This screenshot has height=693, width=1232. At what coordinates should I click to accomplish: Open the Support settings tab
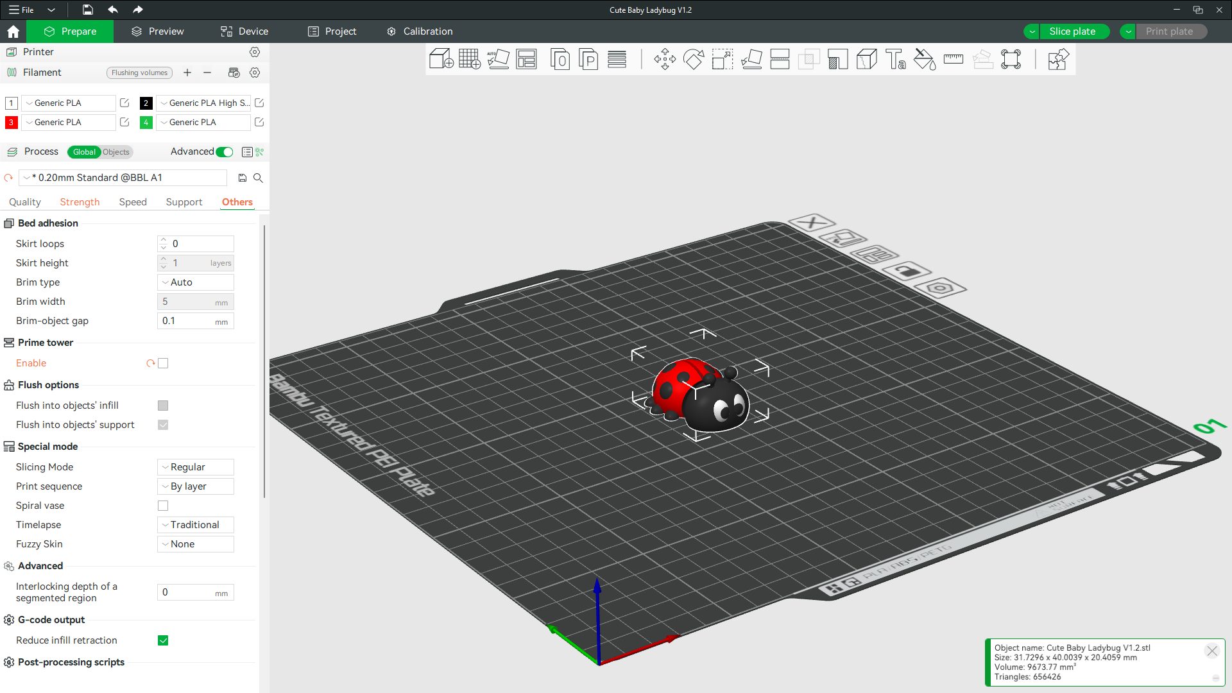tap(184, 202)
